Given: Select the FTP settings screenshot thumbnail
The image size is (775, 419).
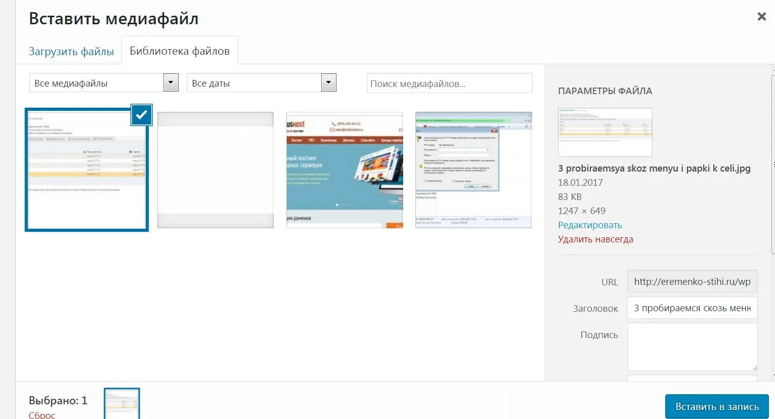Looking at the screenshot, I should [473, 170].
